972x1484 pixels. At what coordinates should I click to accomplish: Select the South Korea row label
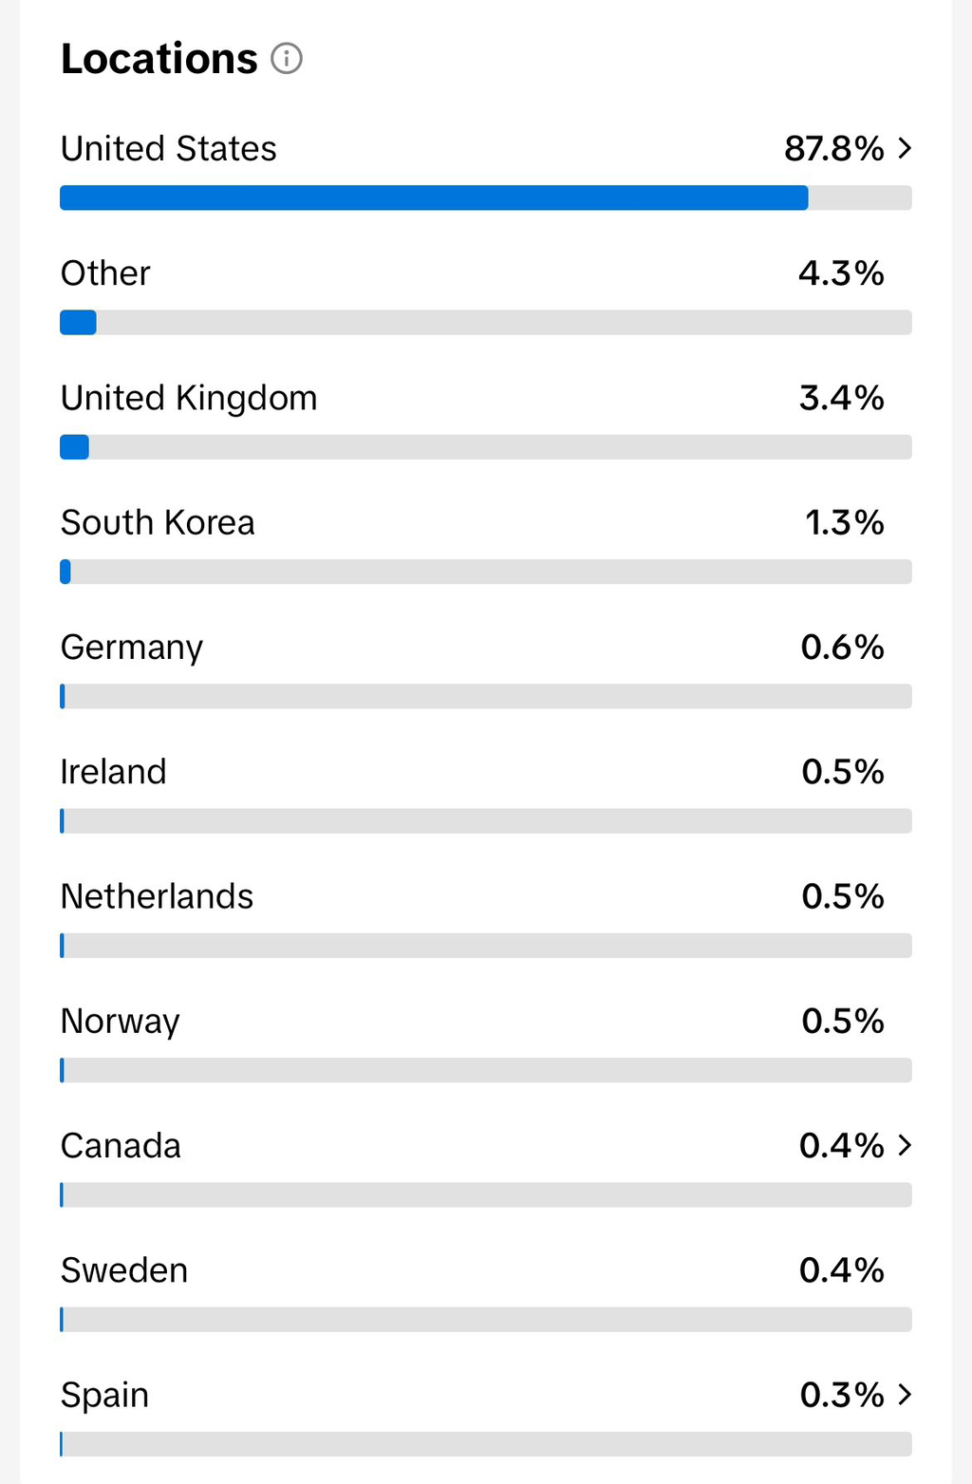pos(158,522)
